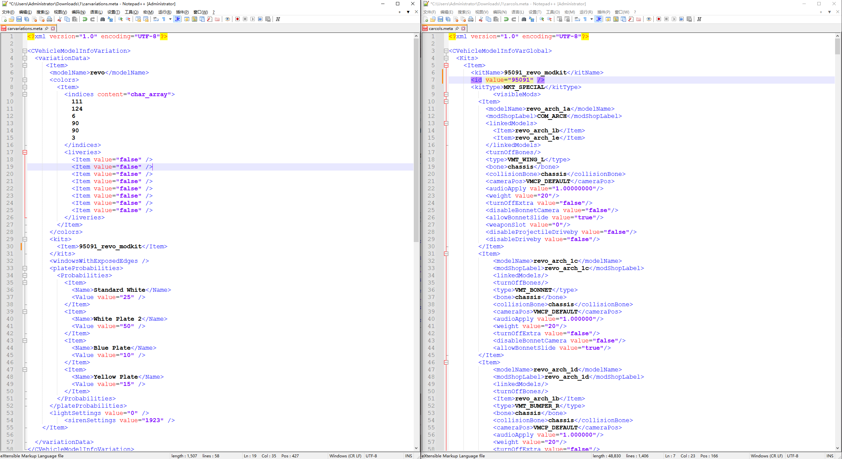Click Save recorded macro icon in carcols.meta window
This screenshot has height=459, width=842.
point(689,19)
